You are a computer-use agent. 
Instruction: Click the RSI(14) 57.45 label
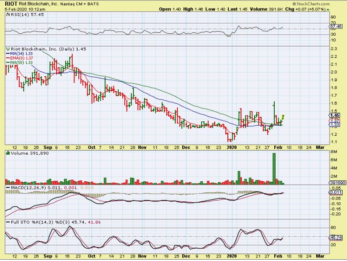[27, 14]
